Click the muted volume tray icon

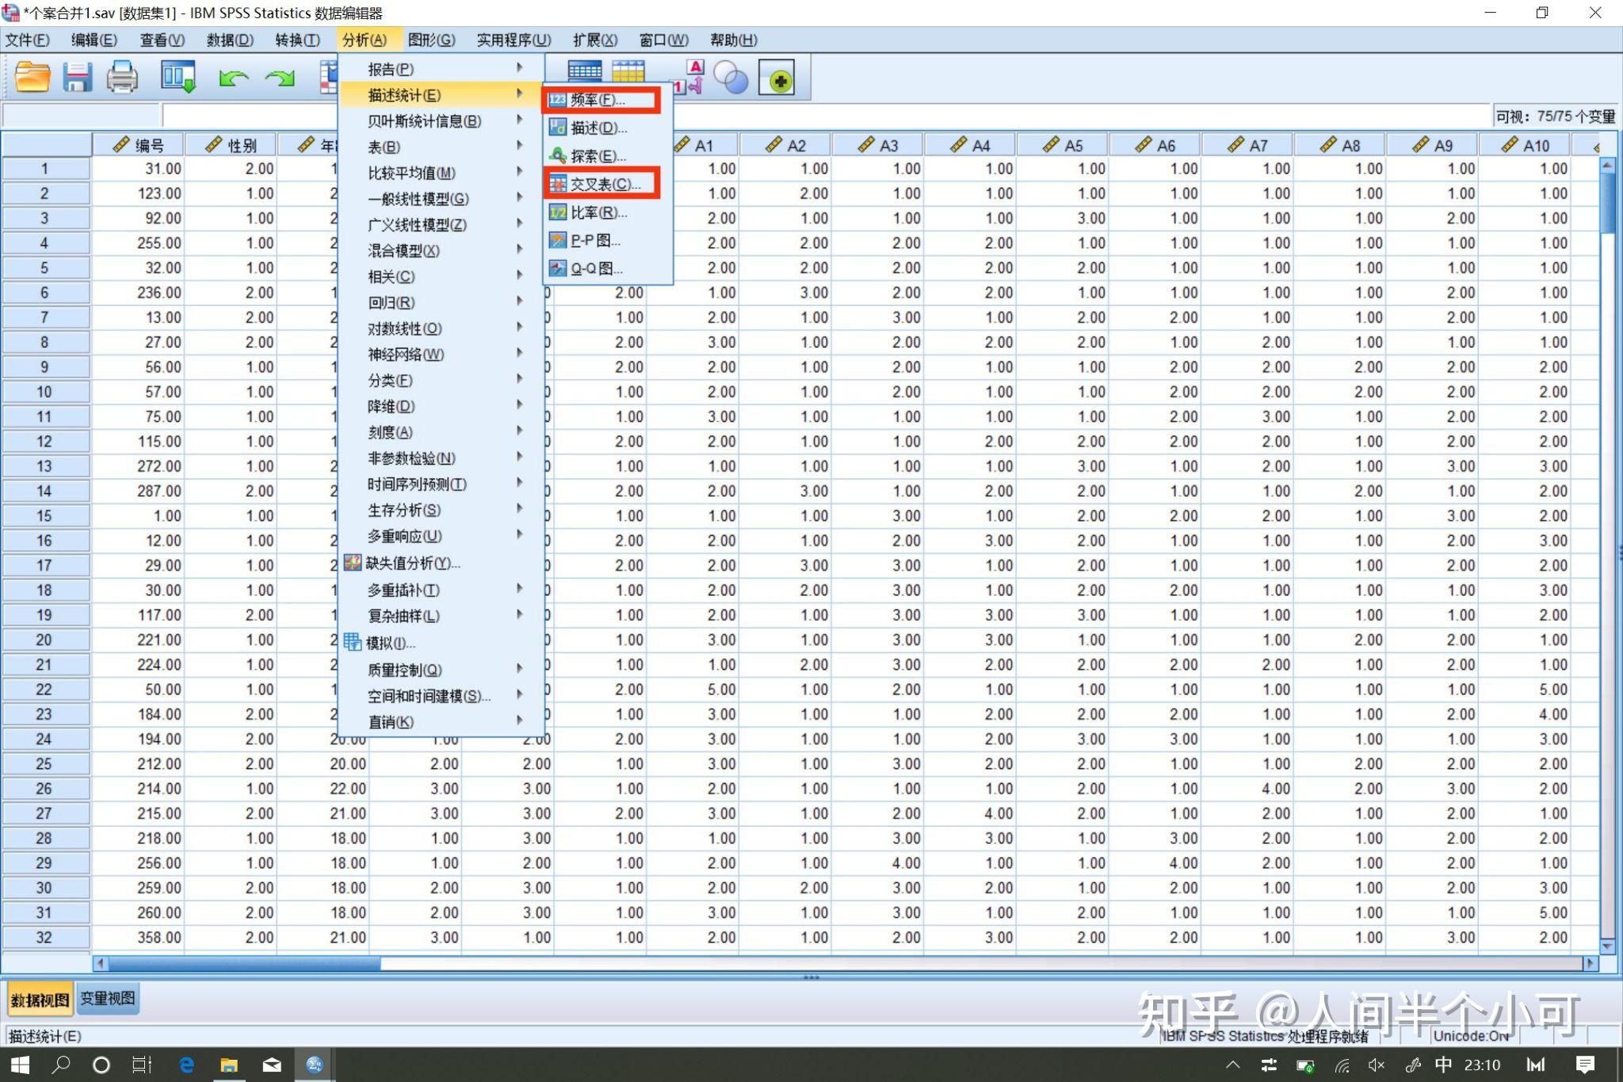[1377, 1065]
